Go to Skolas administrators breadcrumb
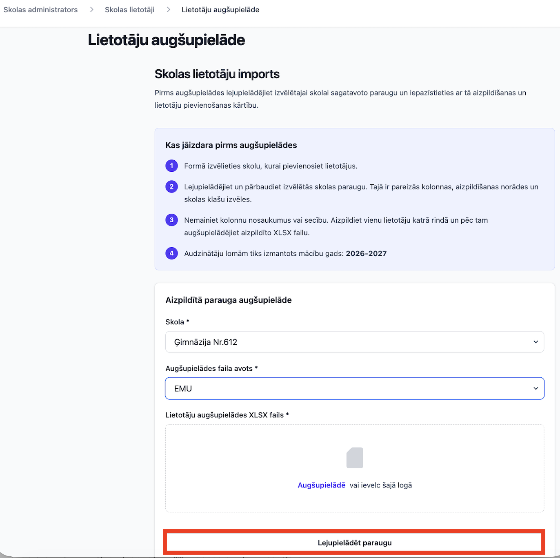The width and height of the screenshot is (560, 558). [40, 9]
